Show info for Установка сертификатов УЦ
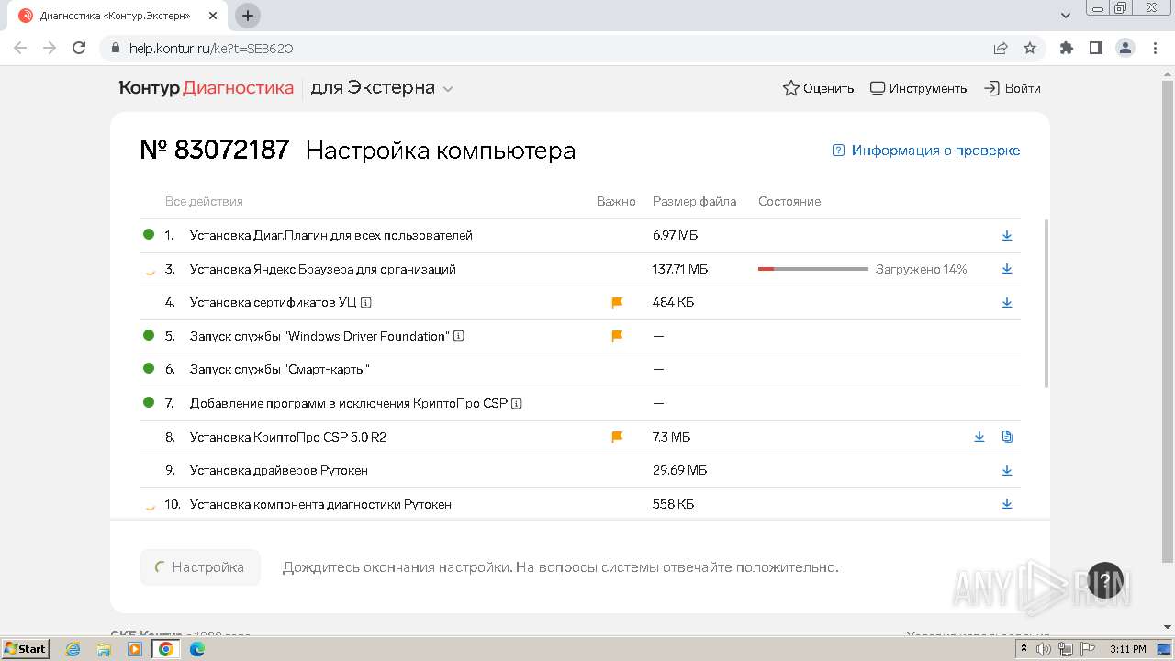Image resolution: width=1175 pixels, height=661 pixels. click(366, 302)
